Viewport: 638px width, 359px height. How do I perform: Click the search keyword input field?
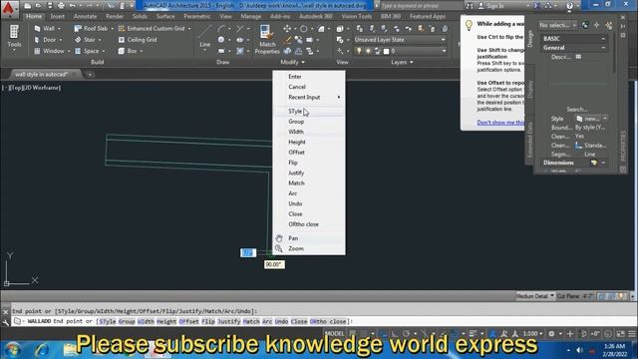(421, 6)
